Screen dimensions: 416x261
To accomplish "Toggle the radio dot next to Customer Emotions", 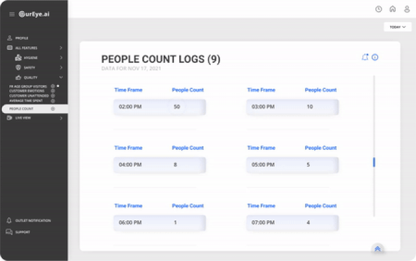I will click(53, 91).
